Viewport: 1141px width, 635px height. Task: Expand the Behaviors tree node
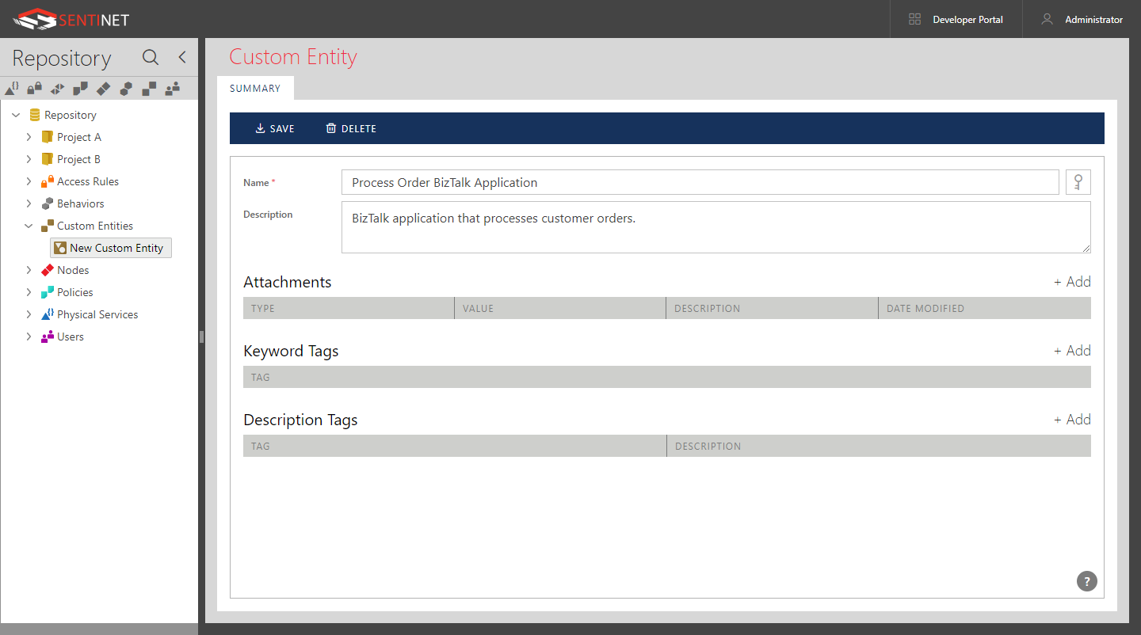coord(29,203)
